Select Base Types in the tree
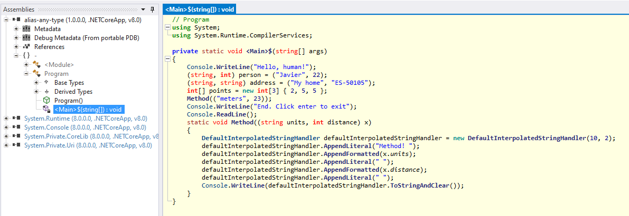This screenshot has height=216, width=629. 69,82
